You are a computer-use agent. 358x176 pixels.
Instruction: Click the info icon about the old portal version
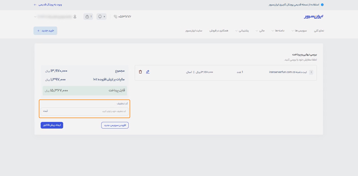coord(323,4)
